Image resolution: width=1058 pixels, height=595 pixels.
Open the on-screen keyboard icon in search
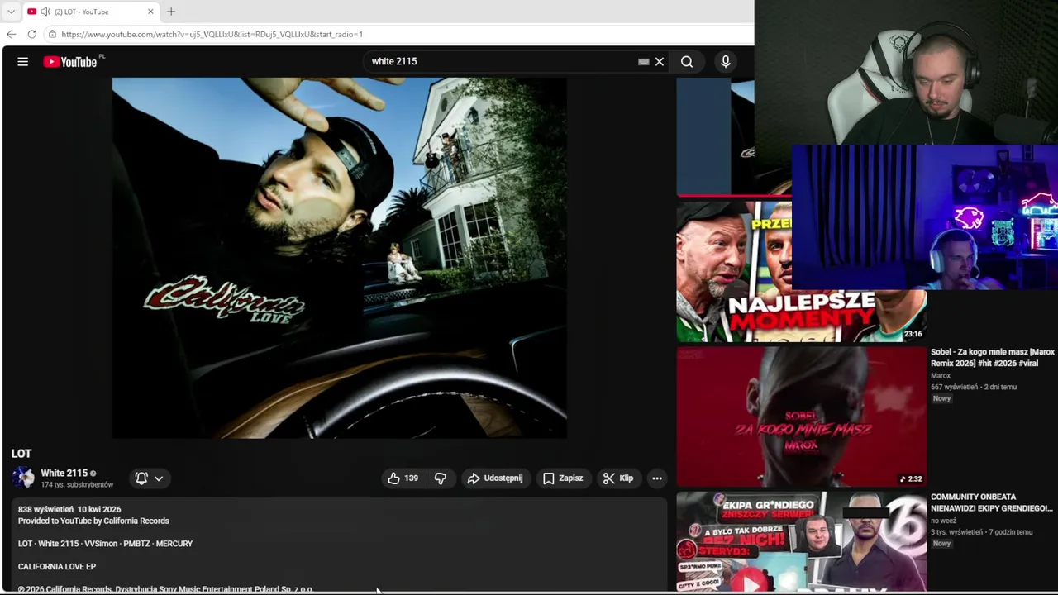click(x=643, y=62)
